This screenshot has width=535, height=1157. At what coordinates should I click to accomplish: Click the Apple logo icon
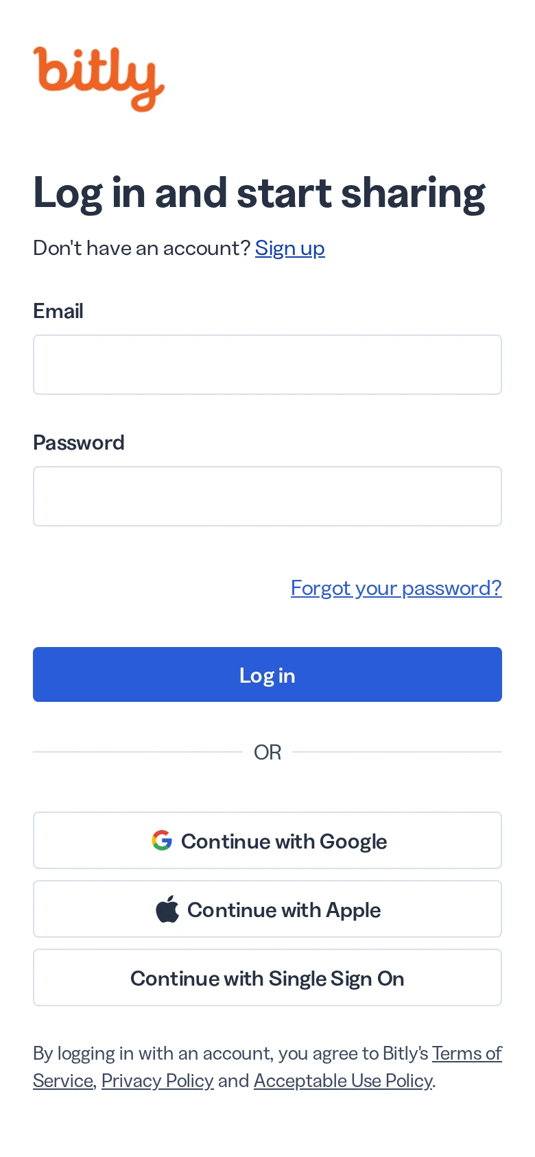[x=167, y=909]
